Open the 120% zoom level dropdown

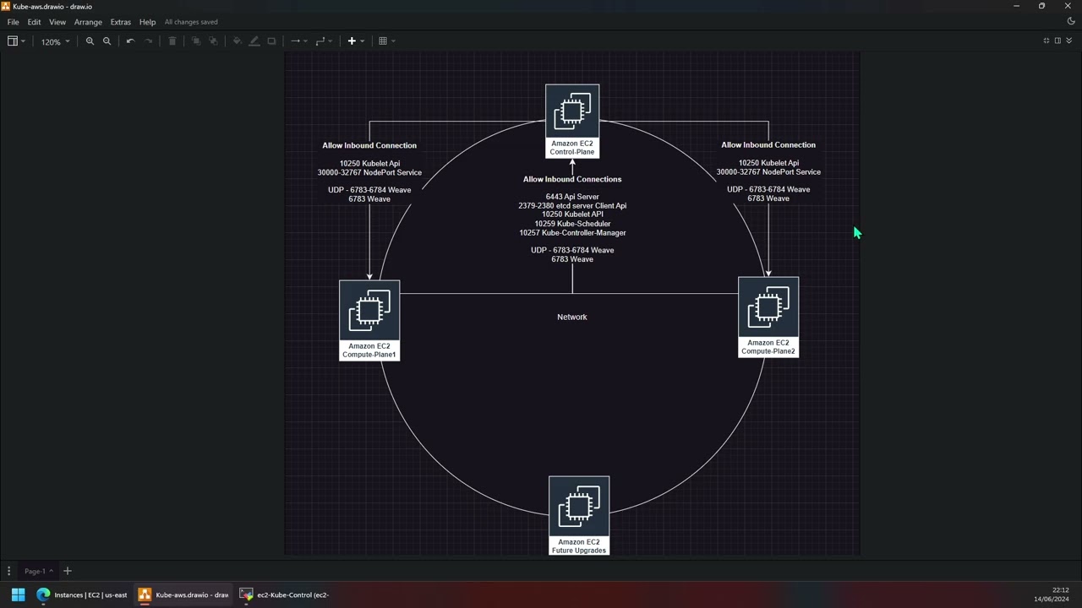(x=55, y=41)
